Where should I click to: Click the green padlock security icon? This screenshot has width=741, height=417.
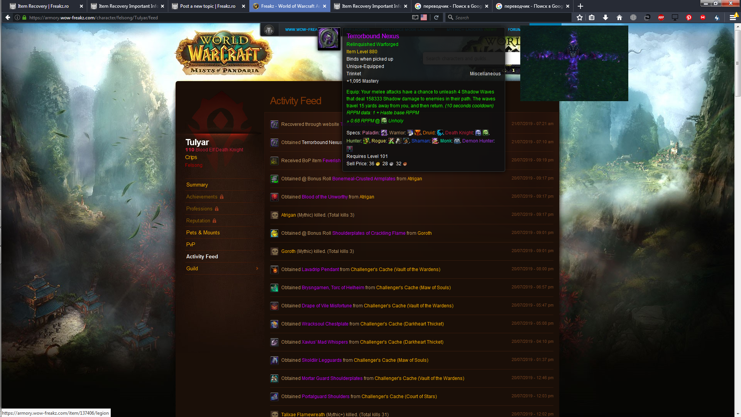coord(24,17)
